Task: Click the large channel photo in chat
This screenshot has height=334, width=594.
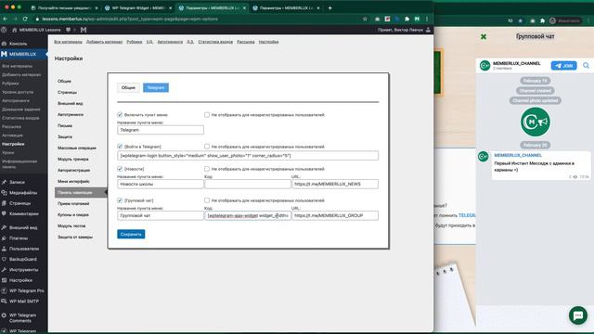Action: 536,122
